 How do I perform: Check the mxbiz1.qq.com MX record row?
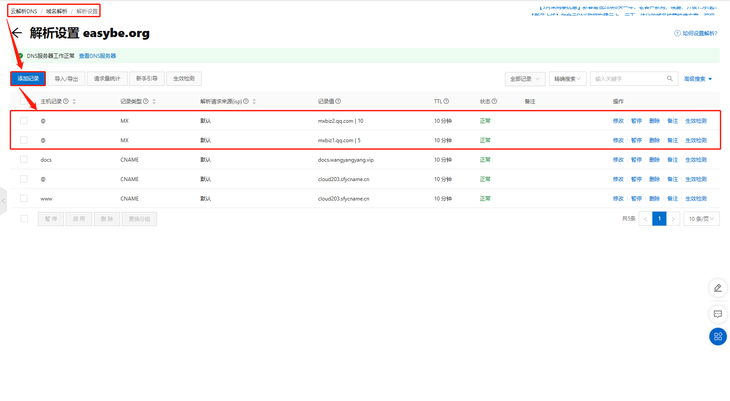coord(24,140)
